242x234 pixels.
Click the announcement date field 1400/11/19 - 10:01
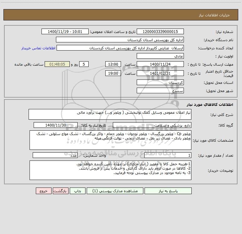click(65, 31)
